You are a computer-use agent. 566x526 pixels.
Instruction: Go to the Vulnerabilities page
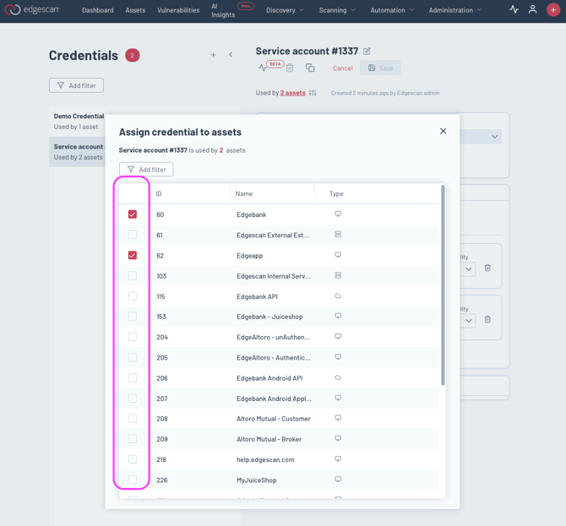(178, 10)
